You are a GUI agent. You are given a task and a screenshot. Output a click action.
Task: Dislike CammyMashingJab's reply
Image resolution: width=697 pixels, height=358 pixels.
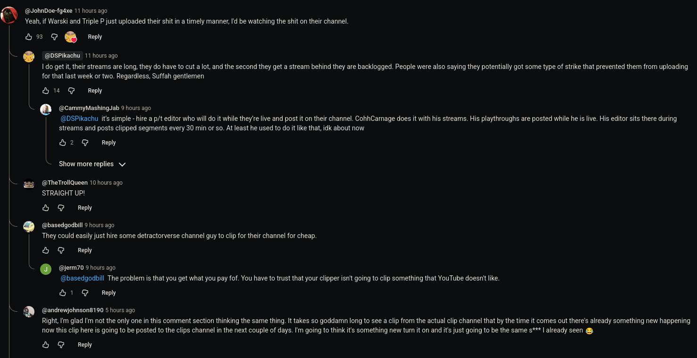click(85, 143)
